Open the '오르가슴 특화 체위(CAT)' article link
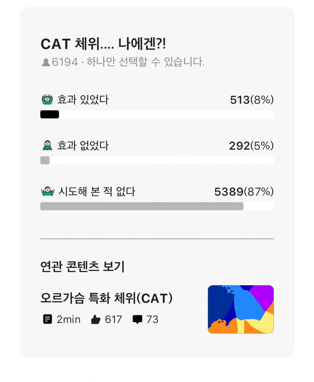314x382 pixels. pyautogui.click(x=106, y=298)
